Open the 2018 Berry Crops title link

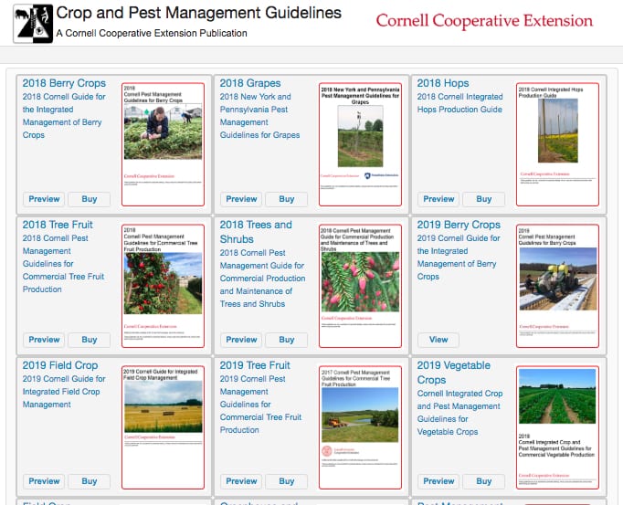point(64,83)
